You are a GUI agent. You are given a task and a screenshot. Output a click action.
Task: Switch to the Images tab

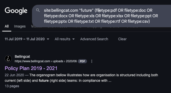click(20, 26)
